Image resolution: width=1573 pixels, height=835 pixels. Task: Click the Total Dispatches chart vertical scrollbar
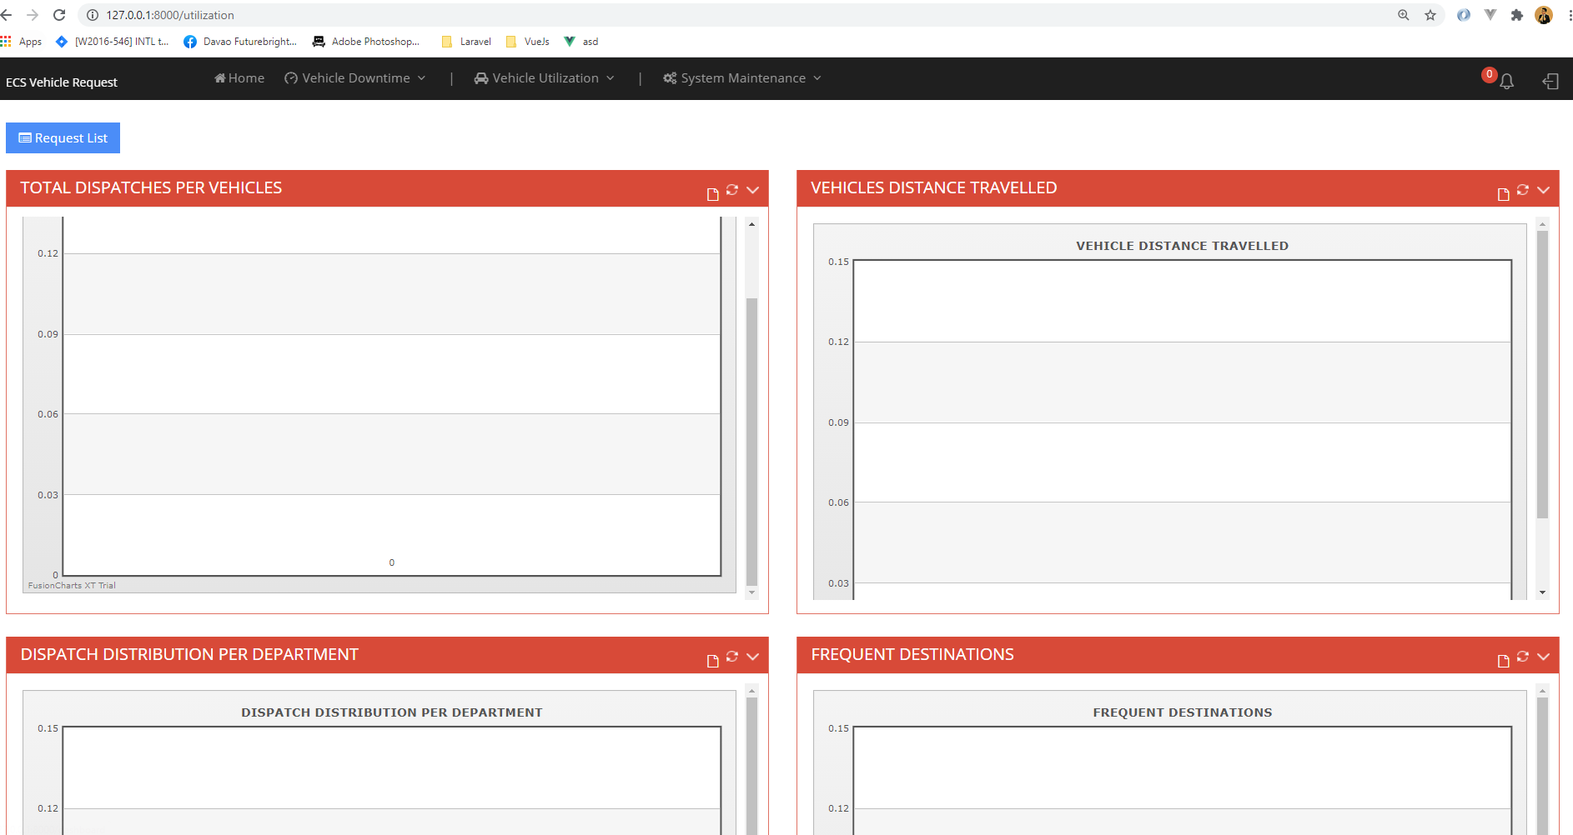tap(751, 440)
